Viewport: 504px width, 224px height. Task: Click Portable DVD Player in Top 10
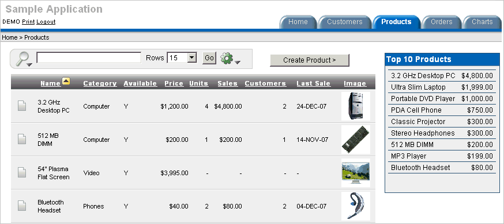pyautogui.click(x=423, y=99)
